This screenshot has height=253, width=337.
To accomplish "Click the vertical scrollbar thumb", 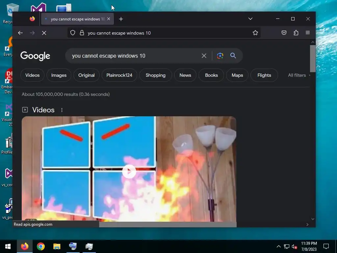I will click(313, 59).
